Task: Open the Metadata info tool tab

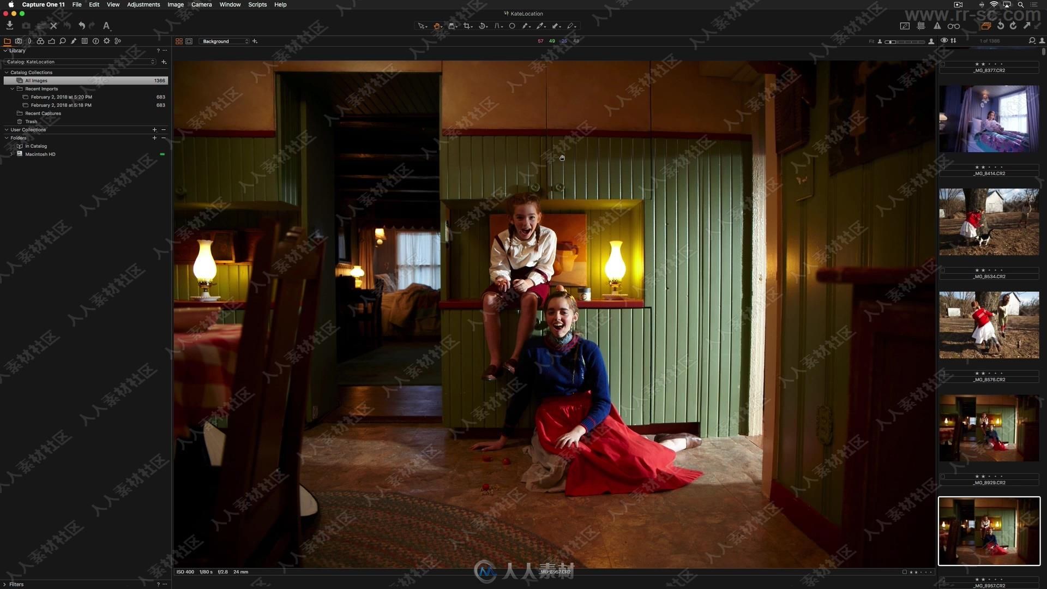Action: coord(95,41)
